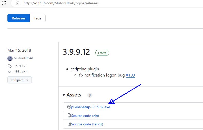Viewport: 203px width, 130px height.
Task: Open the 3.9.9.12 release title heading
Action: click(x=76, y=52)
